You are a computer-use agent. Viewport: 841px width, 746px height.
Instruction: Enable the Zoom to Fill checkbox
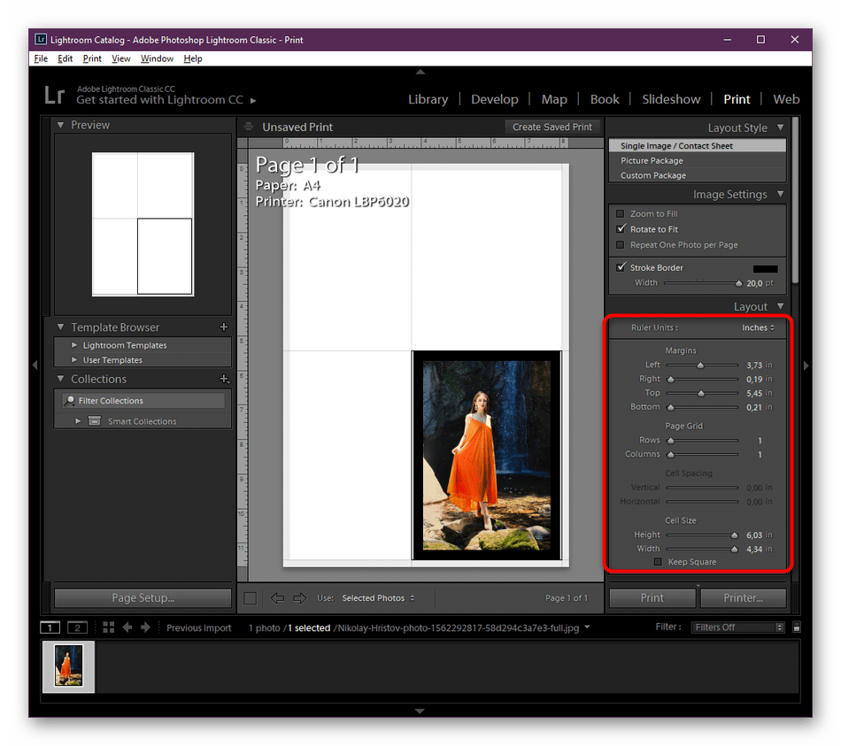620,213
